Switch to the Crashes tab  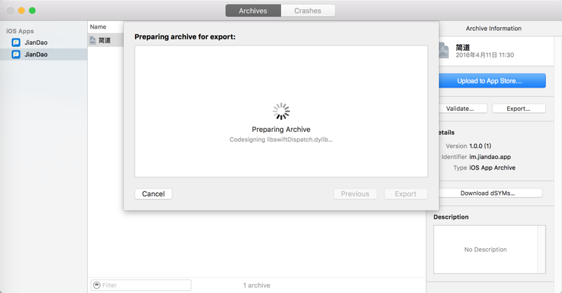click(x=308, y=11)
